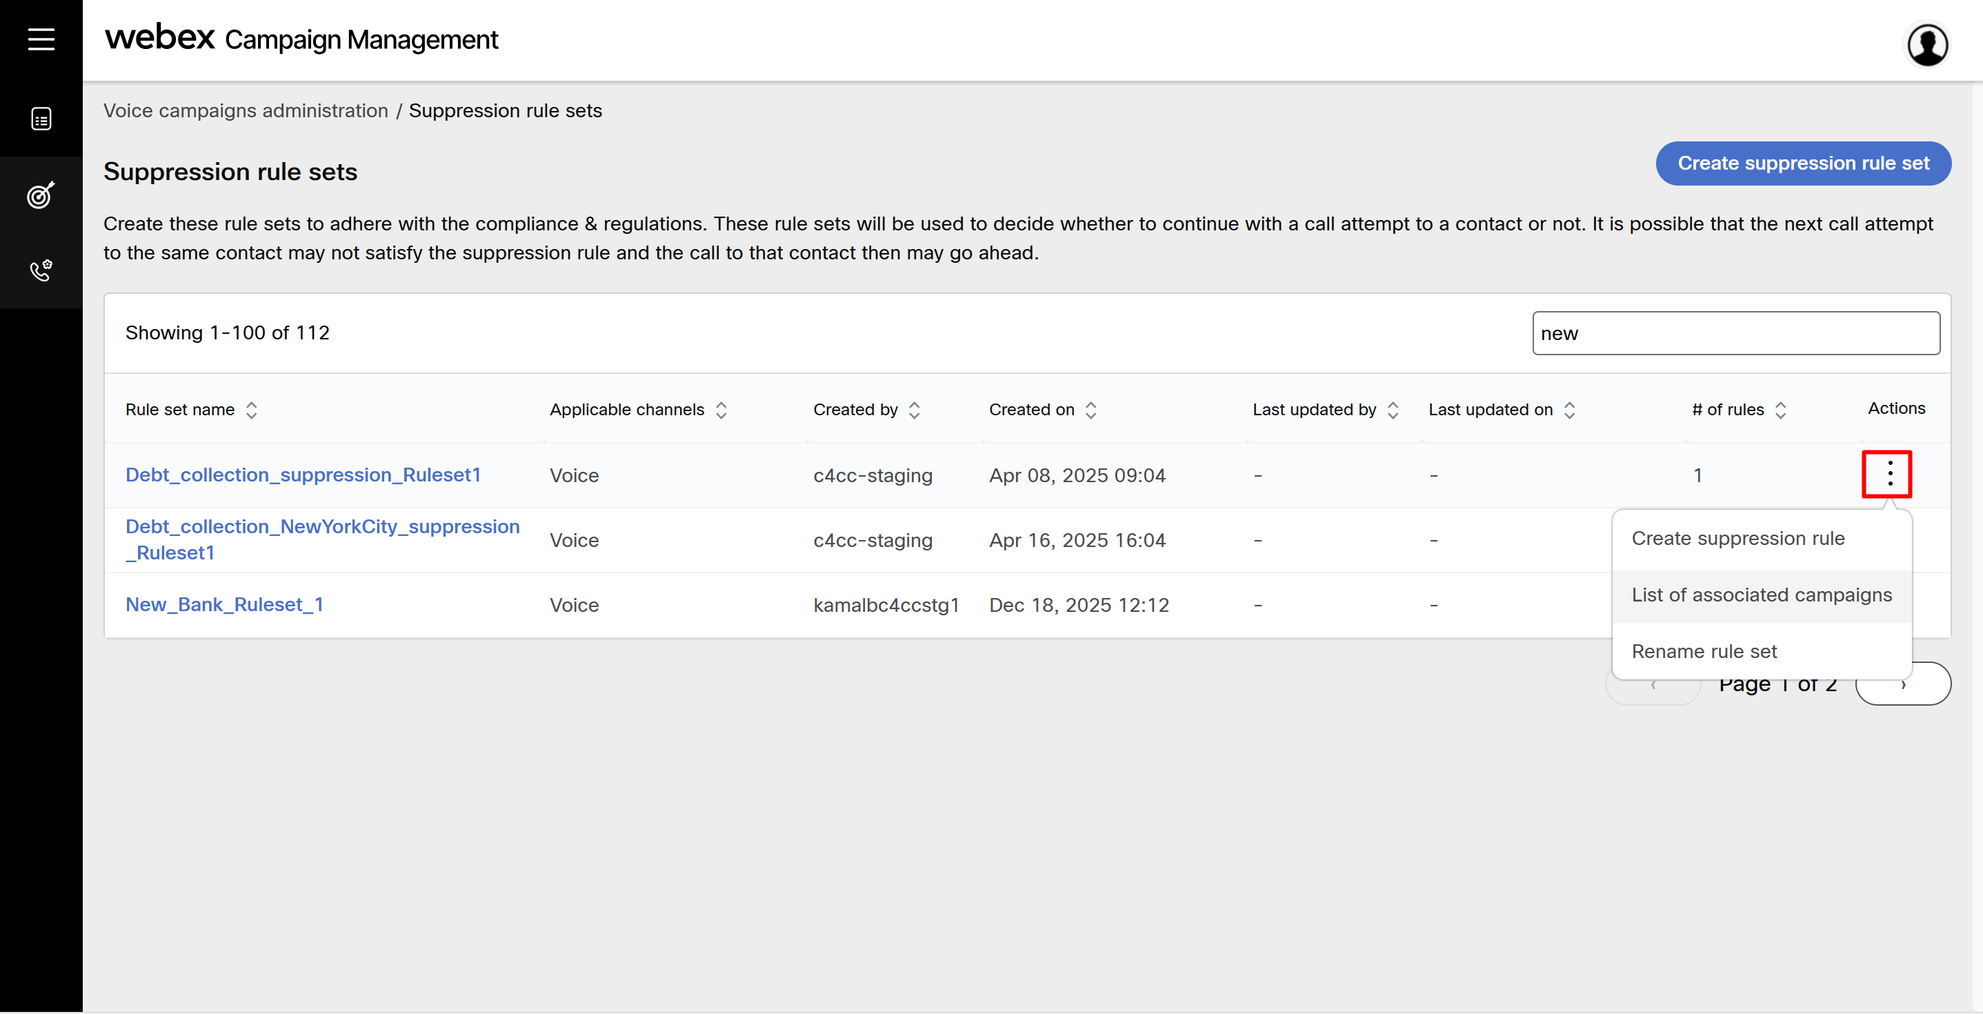Select Create suppression rule menu option

(1737, 538)
